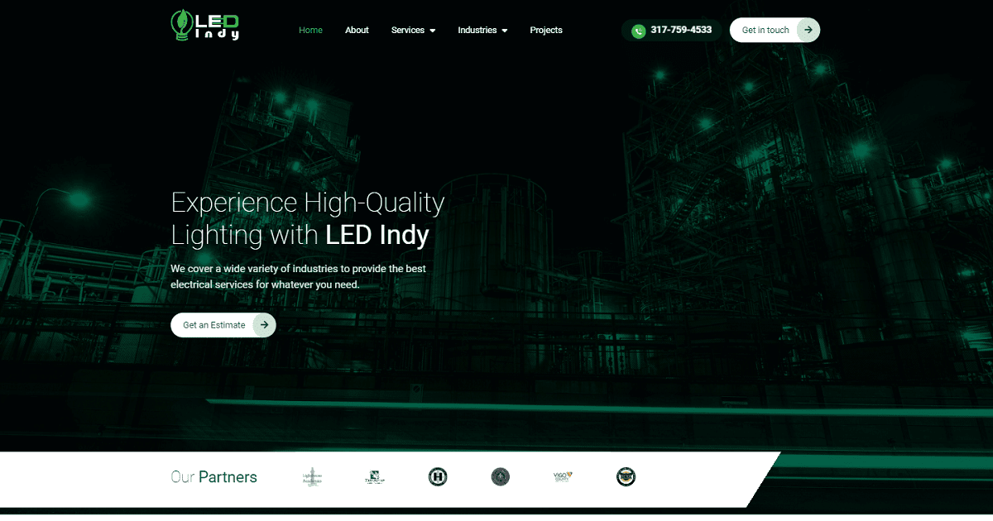Image resolution: width=993 pixels, height=521 pixels.
Task: Click the second partner logo from the left
Action: click(374, 476)
